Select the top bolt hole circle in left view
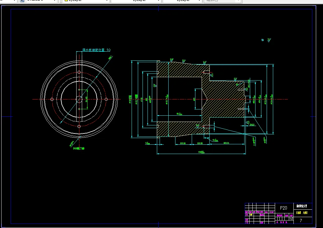Screen dimensions: 323x228 pyautogui.click(x=79, y=72)
